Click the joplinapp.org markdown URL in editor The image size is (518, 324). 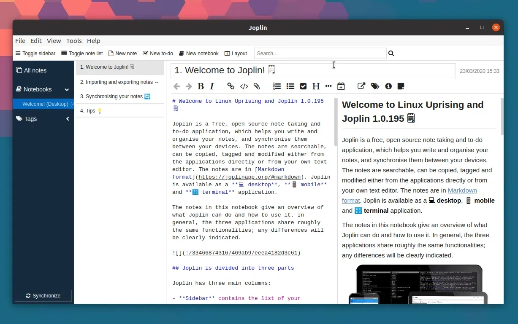click(250, 177)
